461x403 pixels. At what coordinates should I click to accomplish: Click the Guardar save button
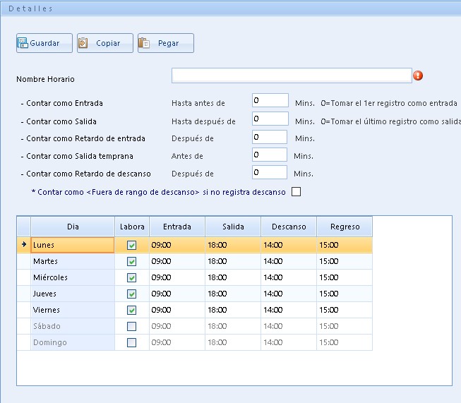click(x=44, y=43)
